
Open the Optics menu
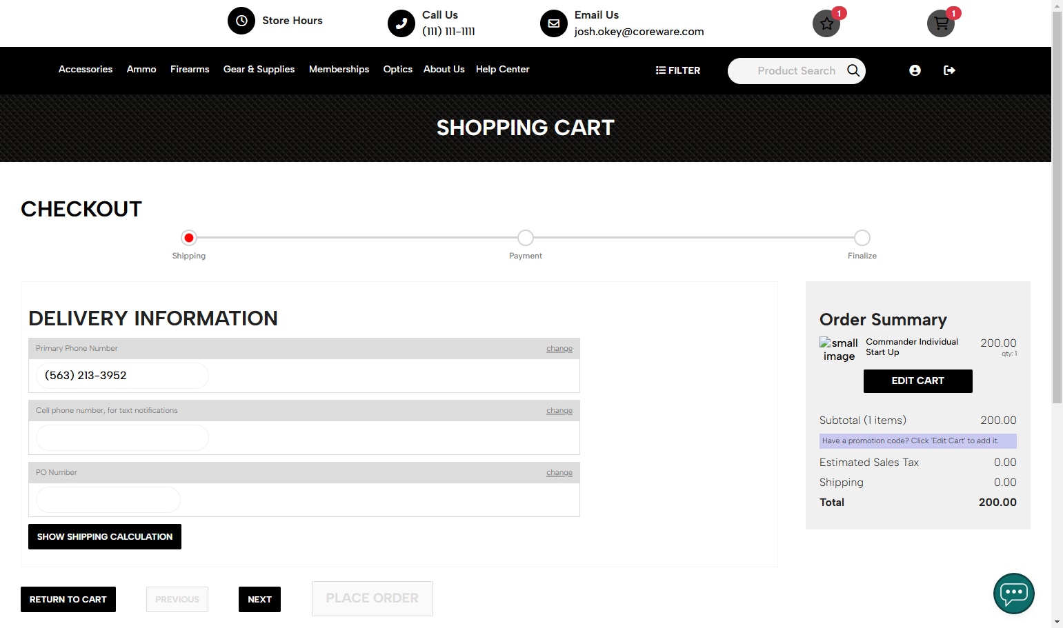point(398,69)
